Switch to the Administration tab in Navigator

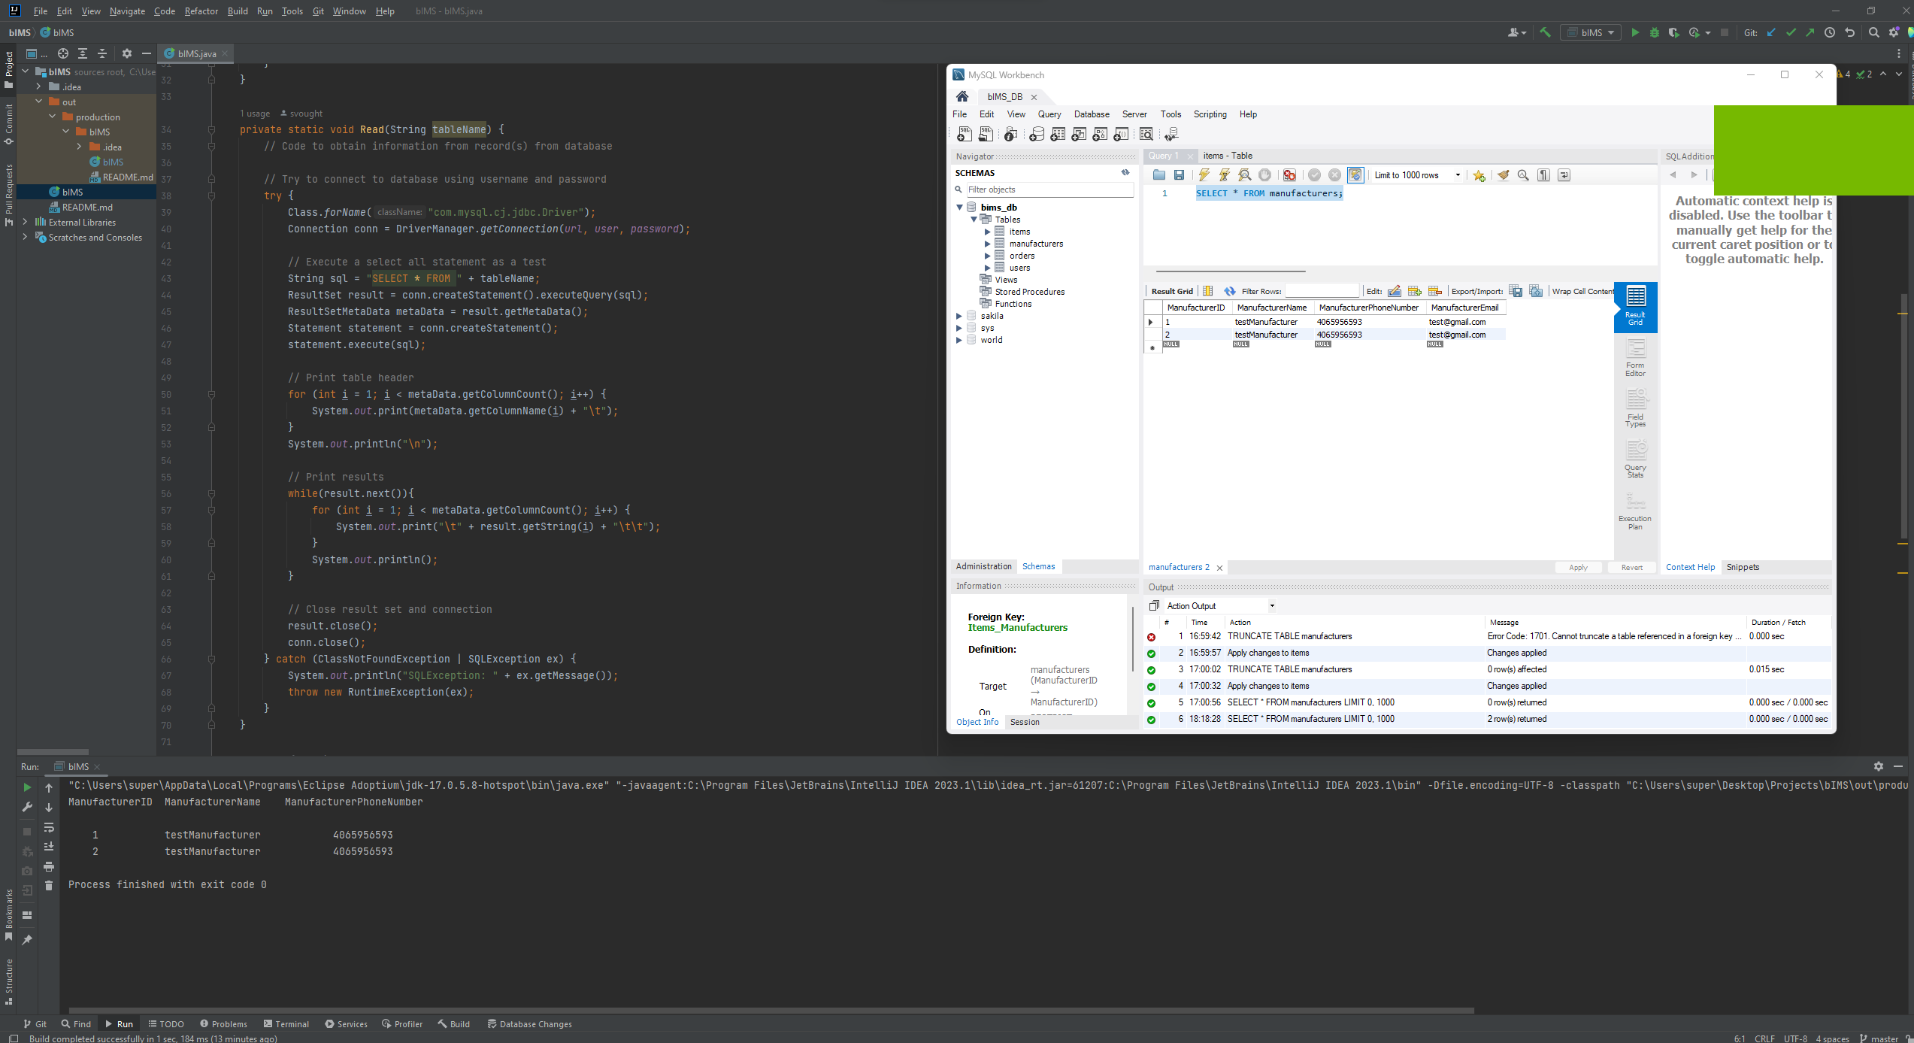tap(983, 566)
